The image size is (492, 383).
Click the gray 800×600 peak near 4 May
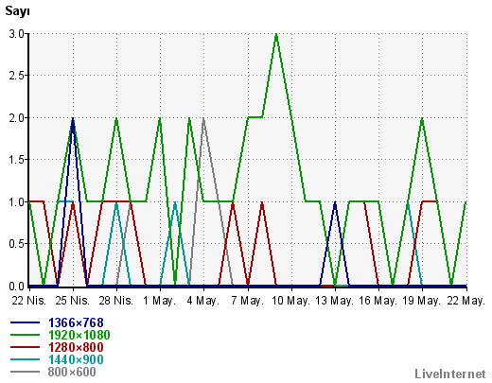click(203, 120)
